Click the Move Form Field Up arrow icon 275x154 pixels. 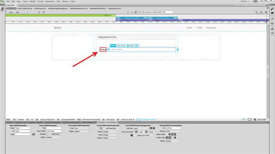click(x=136, y=132)
